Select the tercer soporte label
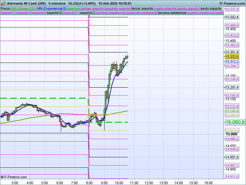 [142, 9]
